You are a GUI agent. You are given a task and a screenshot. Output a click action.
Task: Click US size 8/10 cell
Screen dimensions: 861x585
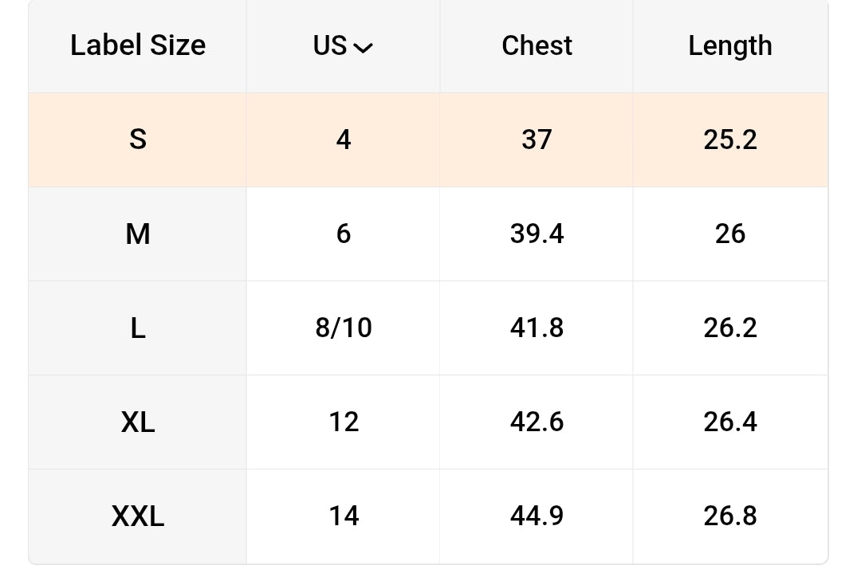pos(344,328)
